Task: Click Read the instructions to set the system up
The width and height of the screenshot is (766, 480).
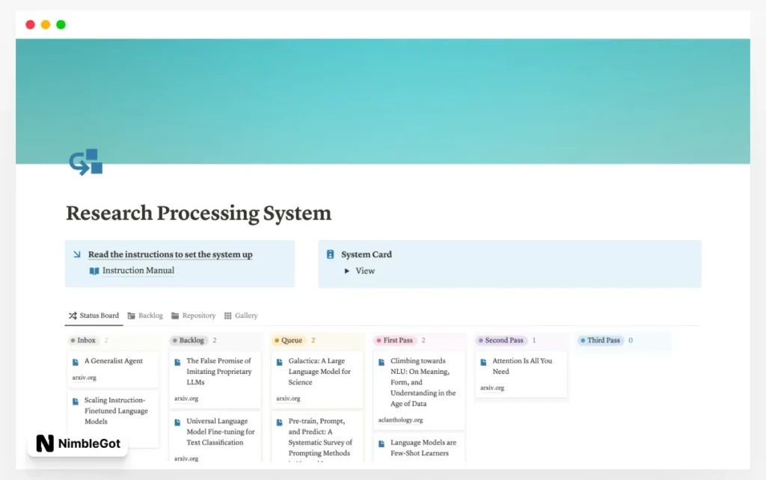Action: (x=170, y=254)
